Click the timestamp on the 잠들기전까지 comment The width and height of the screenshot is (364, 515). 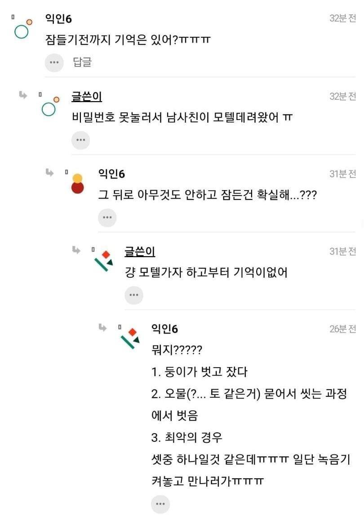click(x=342, y=18)
